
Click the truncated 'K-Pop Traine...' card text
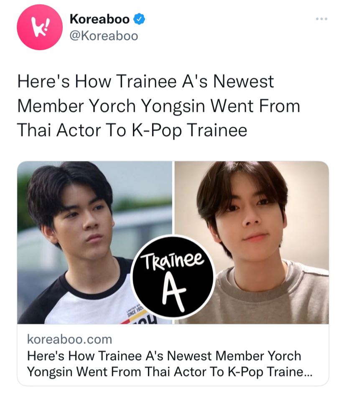click(270, 372)
